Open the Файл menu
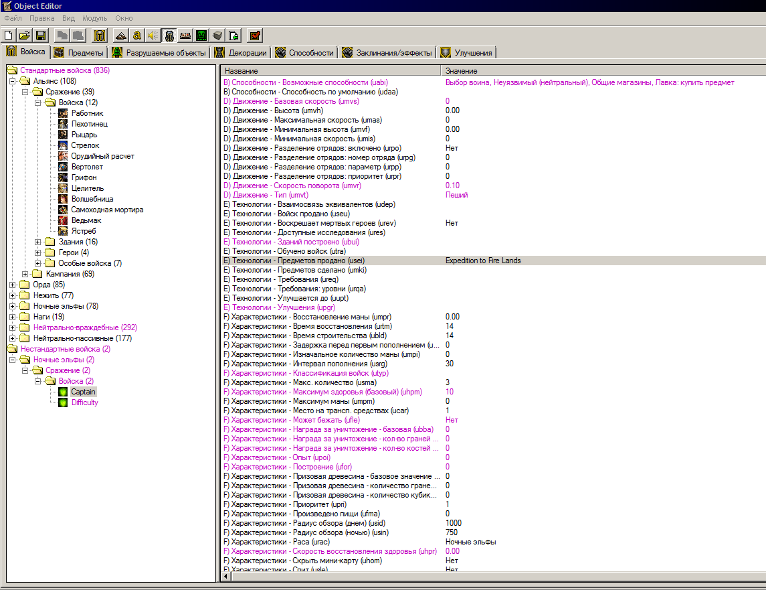The image size is (766, 590). coord(13,18)
